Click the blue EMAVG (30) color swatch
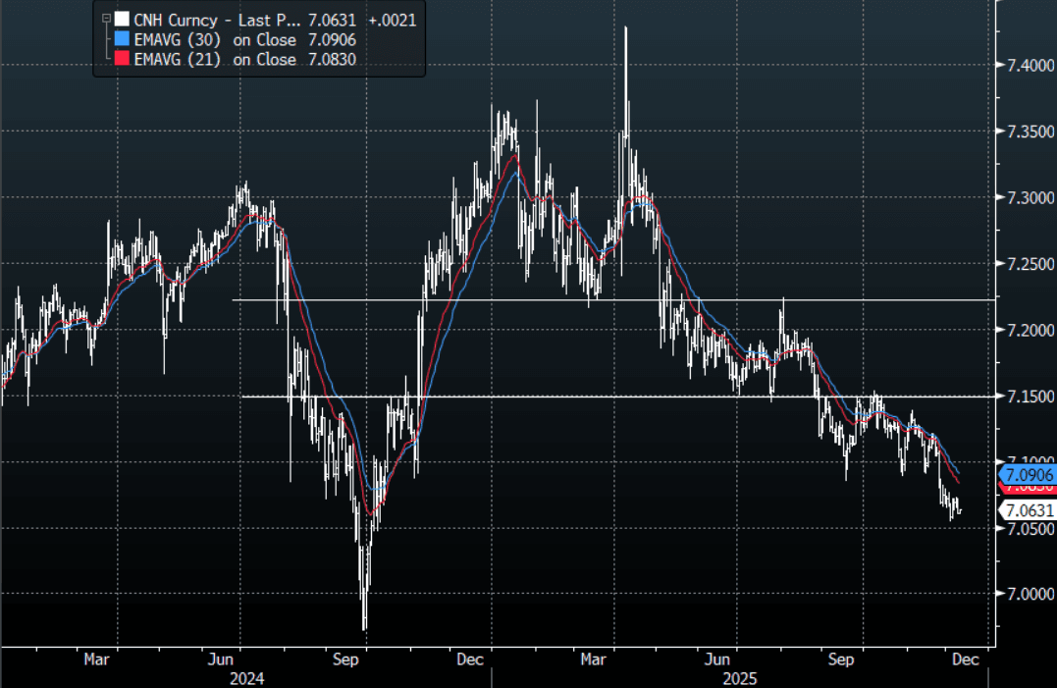 (x=121, y=39)
